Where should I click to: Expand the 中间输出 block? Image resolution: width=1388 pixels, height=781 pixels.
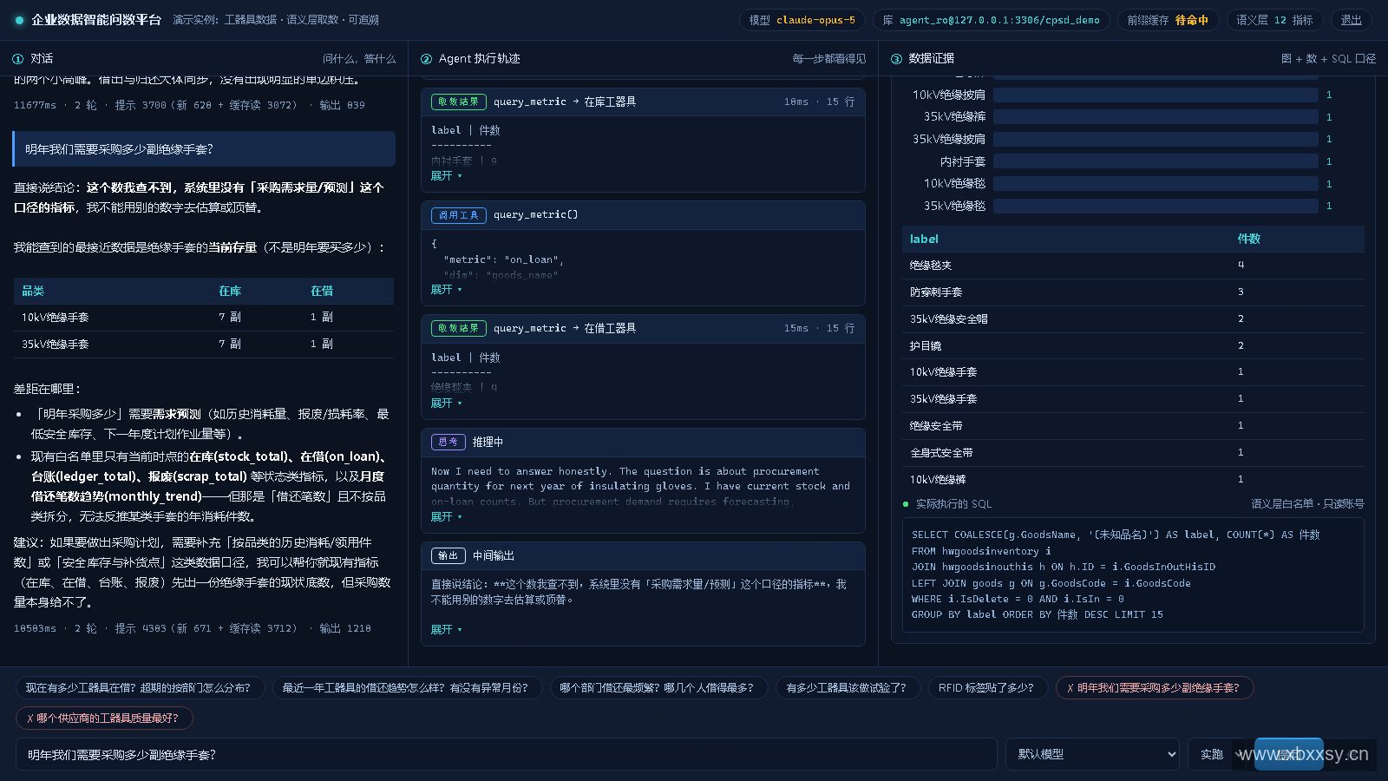[x=446, y=630]
